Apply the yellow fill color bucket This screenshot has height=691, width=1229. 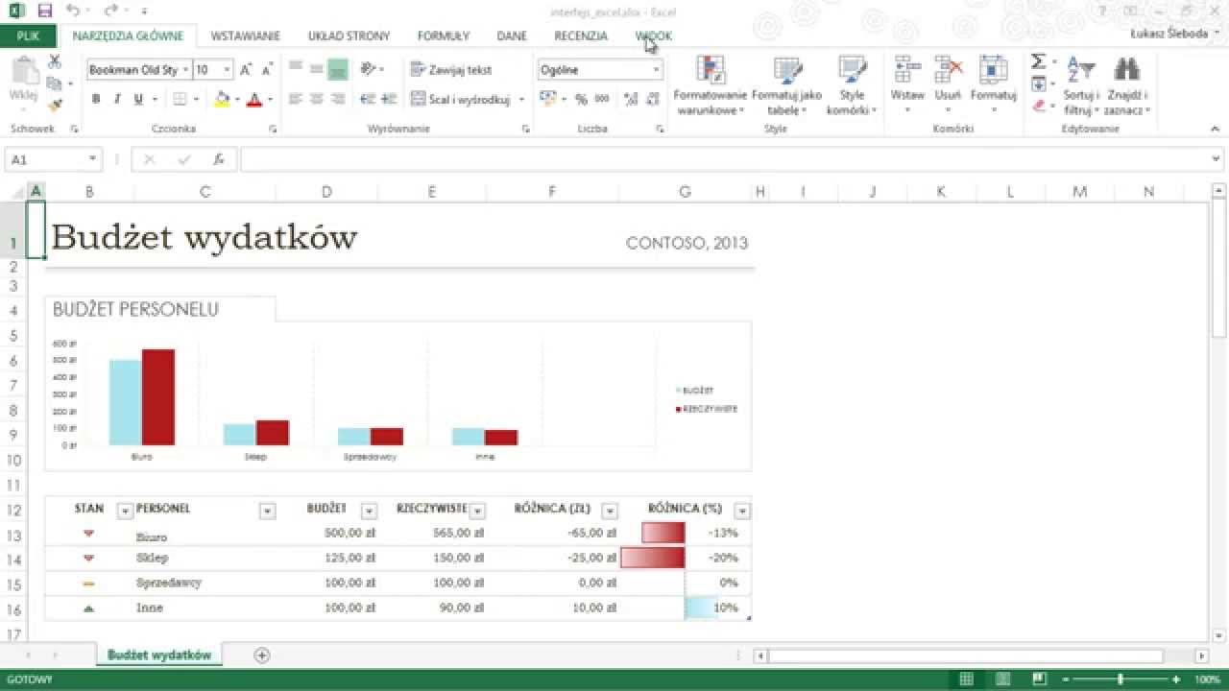pos(222,99)
